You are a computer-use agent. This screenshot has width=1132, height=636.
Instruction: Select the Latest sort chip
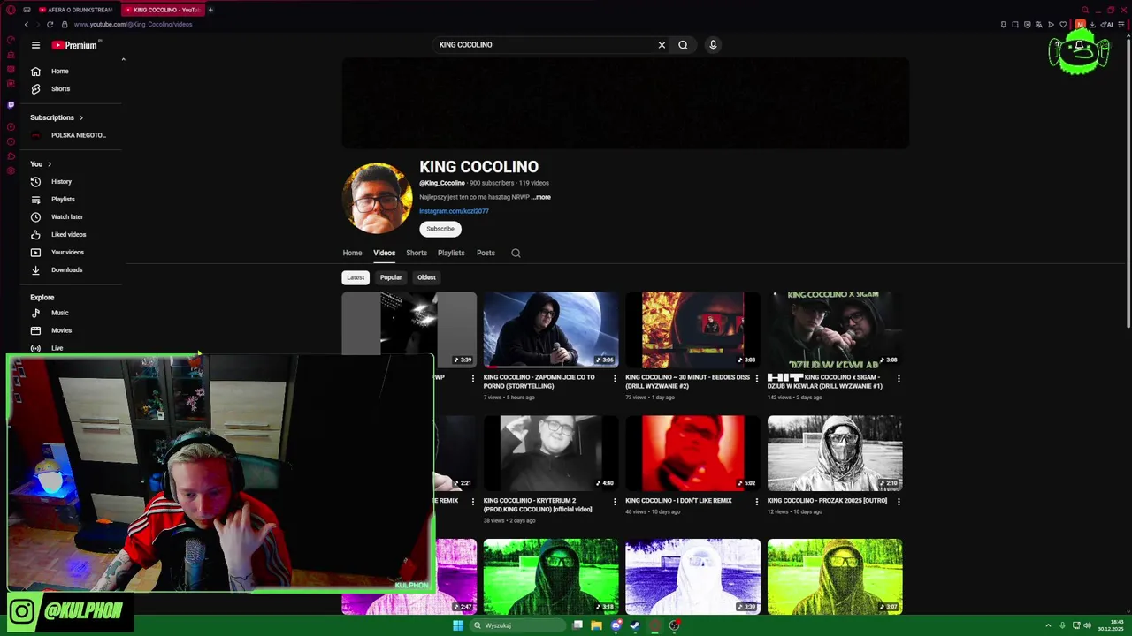(356, 277)
